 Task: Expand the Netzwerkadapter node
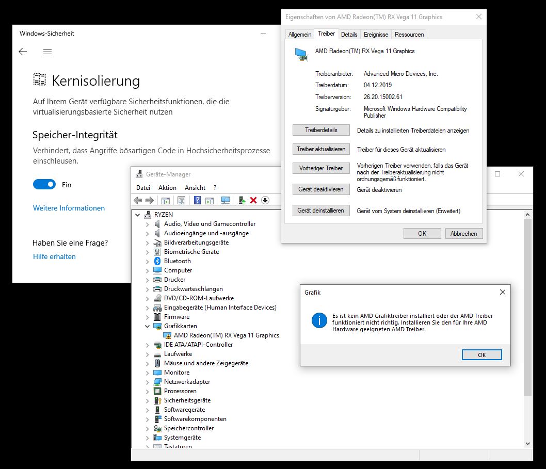147,382
